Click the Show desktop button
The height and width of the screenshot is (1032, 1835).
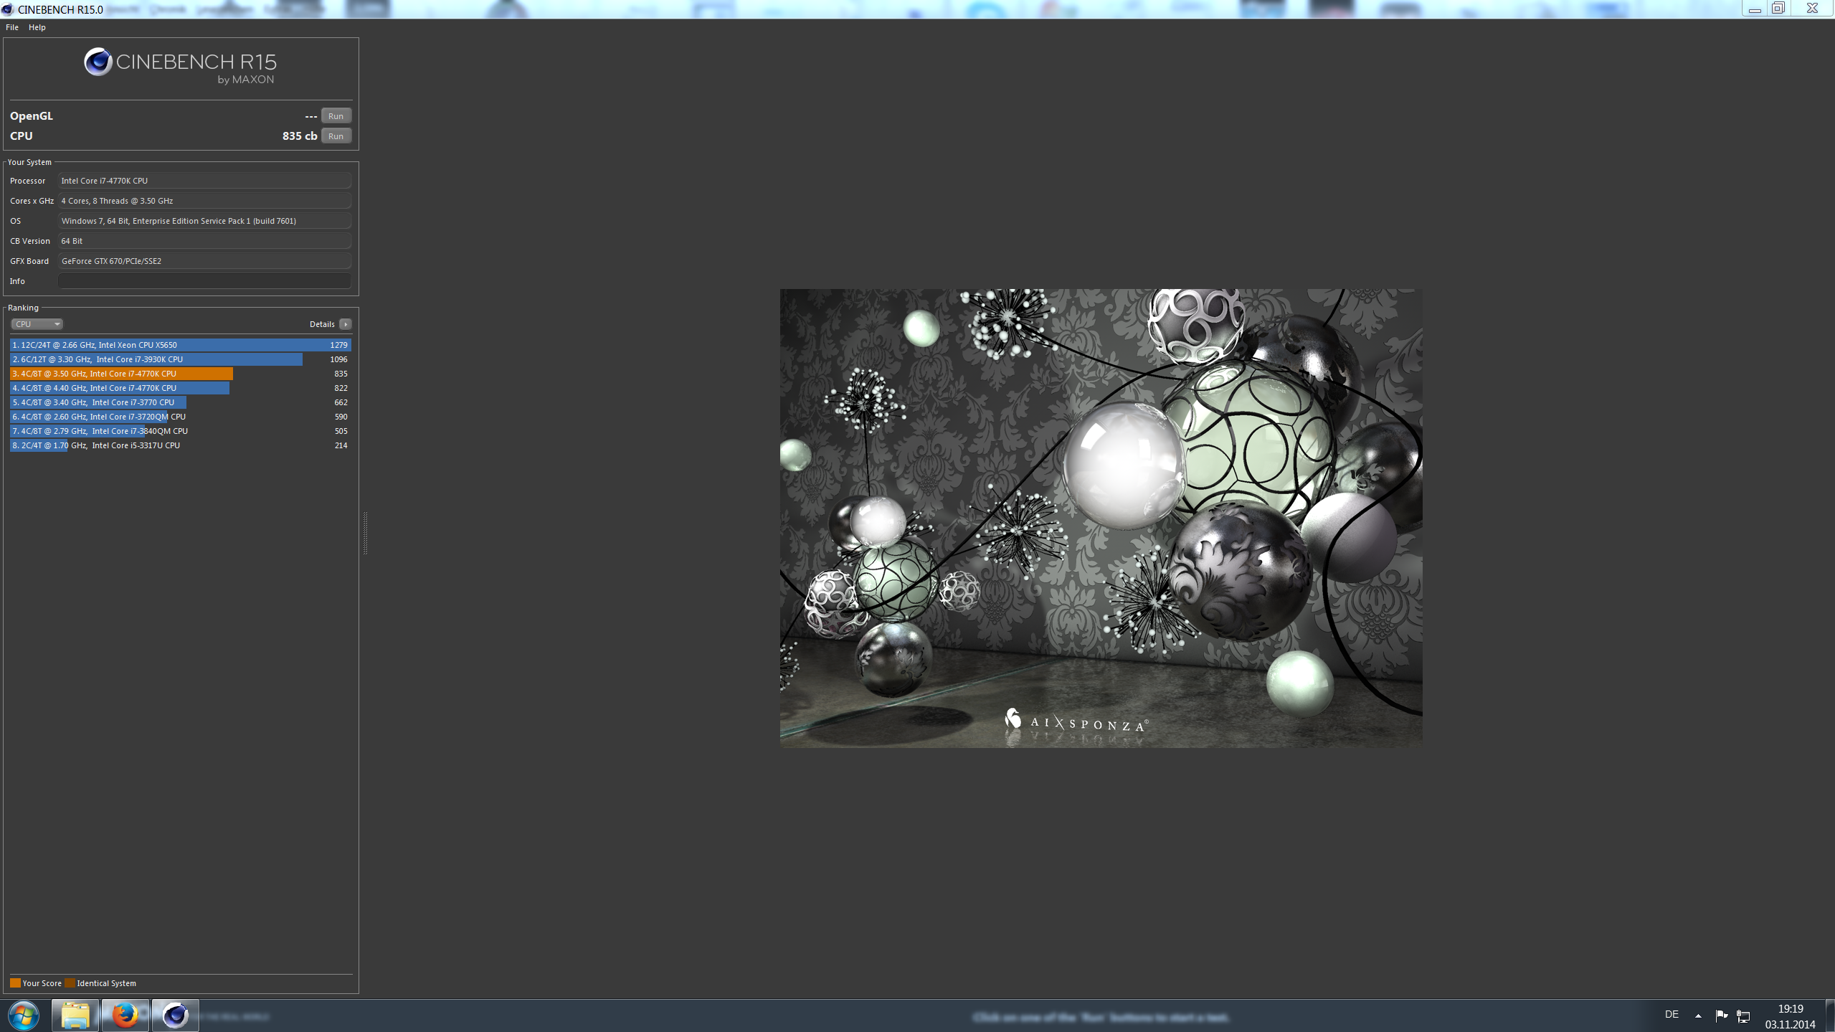click(1830, 1016)
